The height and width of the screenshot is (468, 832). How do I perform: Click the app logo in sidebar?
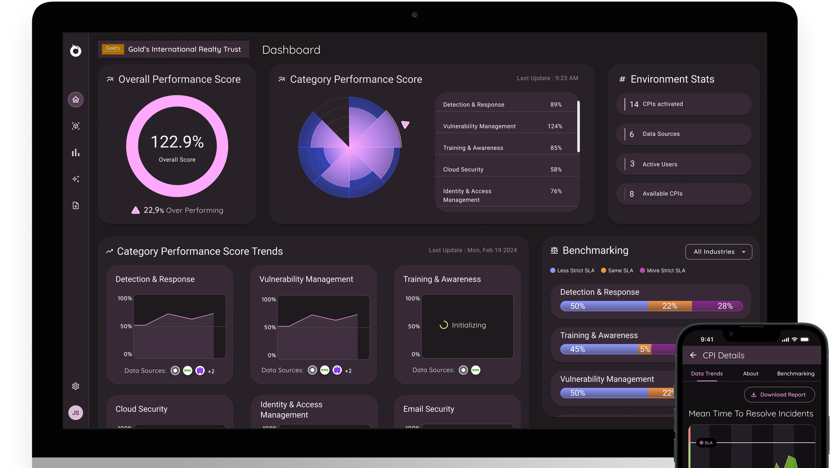(76, 51)
